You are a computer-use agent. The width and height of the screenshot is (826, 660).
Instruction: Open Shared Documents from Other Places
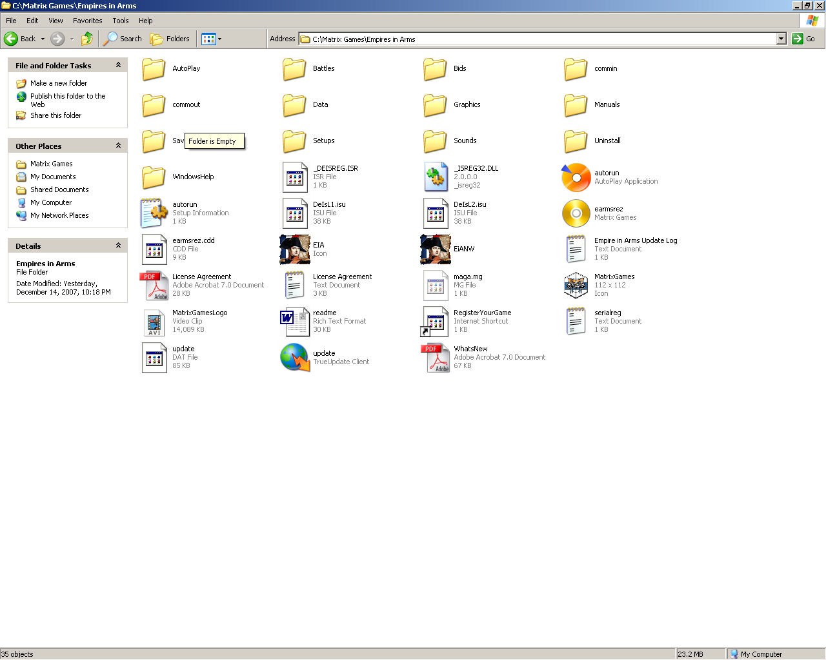point(59,189)
